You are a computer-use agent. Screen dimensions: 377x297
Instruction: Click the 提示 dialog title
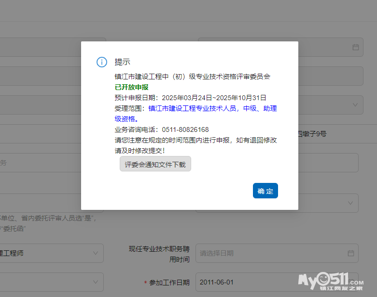point(122,62)
